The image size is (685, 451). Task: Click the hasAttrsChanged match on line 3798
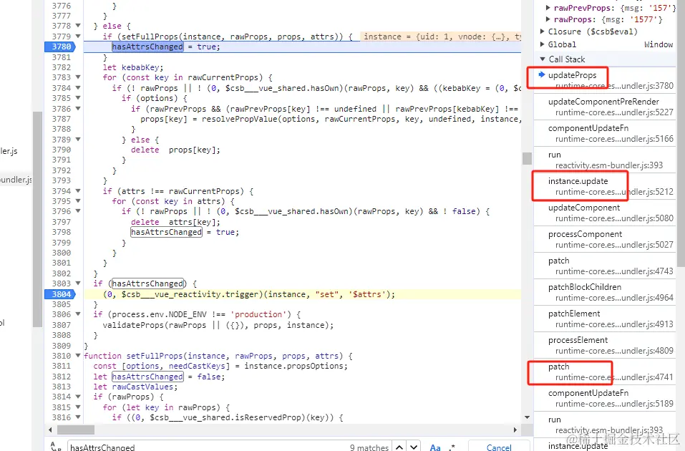166,232
